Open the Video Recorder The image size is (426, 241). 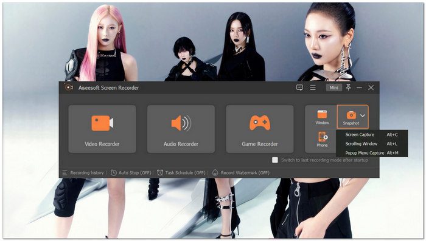tap(102, 129)
